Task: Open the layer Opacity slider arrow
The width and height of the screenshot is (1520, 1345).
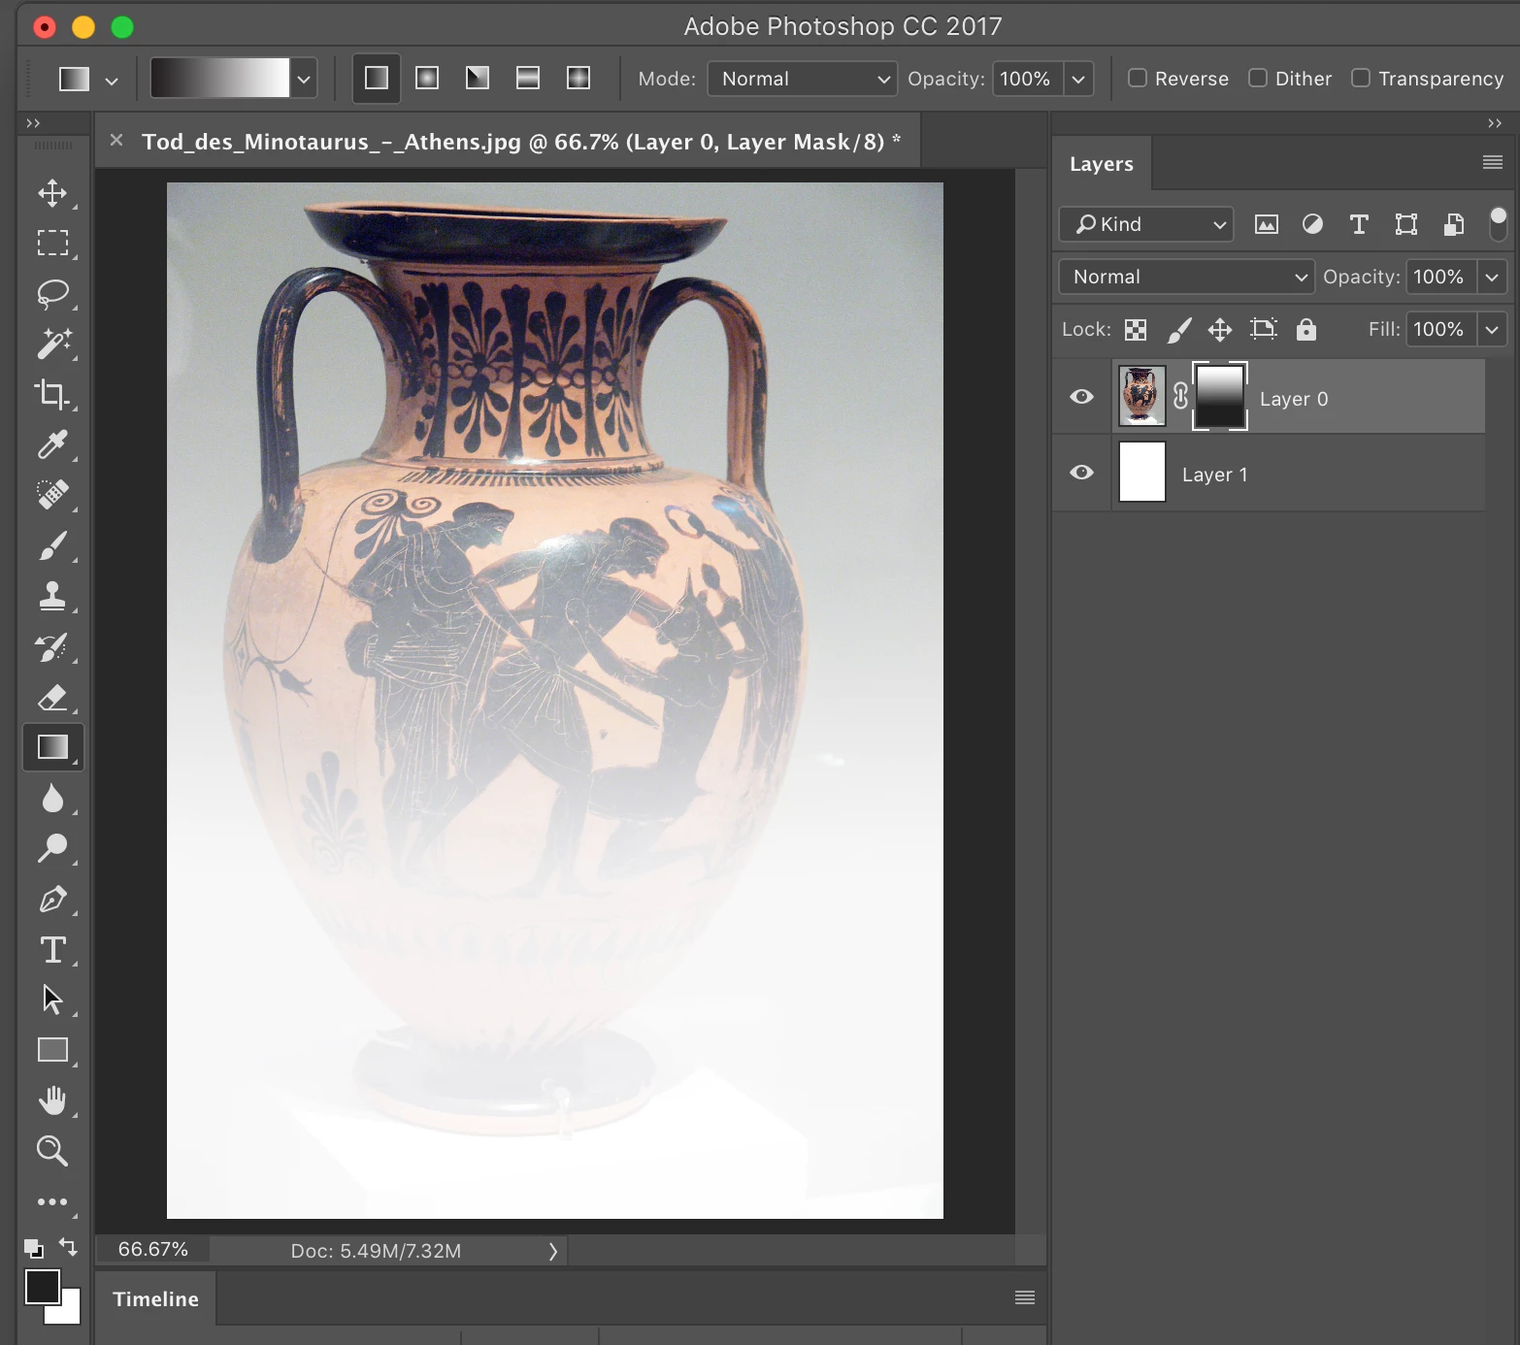Action: [1492, 277]
